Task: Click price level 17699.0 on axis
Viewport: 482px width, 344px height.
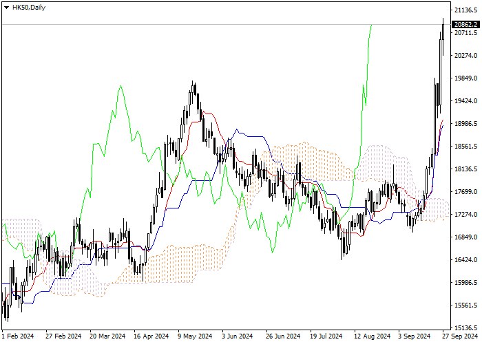Action: tap(465, 192)
